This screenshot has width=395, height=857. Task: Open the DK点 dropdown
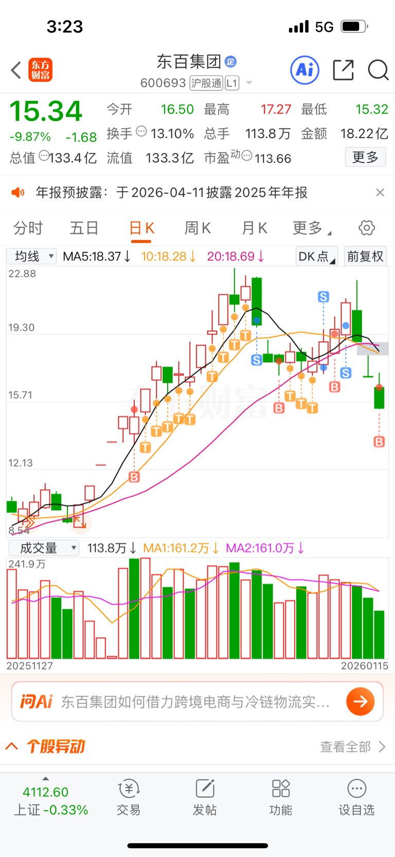[x=316, y=257]
